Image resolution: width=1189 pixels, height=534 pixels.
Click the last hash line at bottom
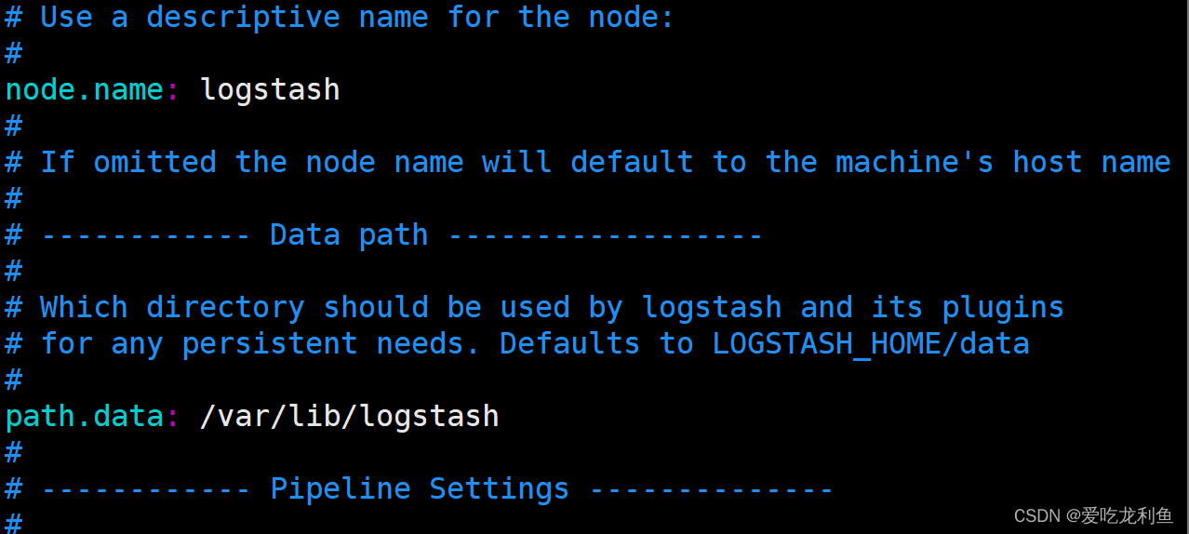tap(14, 522)
